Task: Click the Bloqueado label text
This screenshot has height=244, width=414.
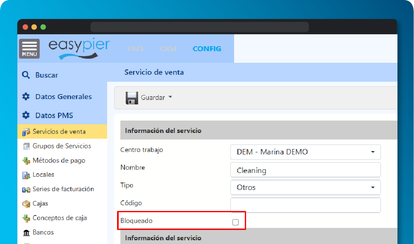Action: point(136,220)
